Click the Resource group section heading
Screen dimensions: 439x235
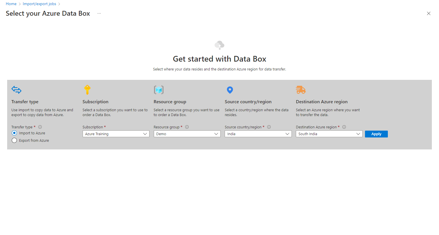(170, 102)
